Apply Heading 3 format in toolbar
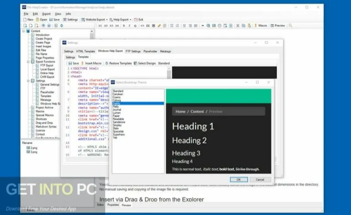 [x=111, y=26]
